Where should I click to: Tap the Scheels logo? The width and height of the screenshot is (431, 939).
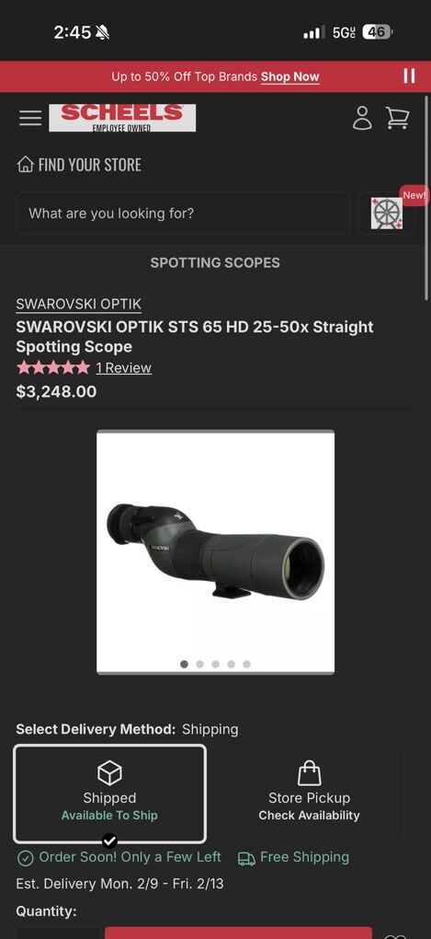pos(122,118)
